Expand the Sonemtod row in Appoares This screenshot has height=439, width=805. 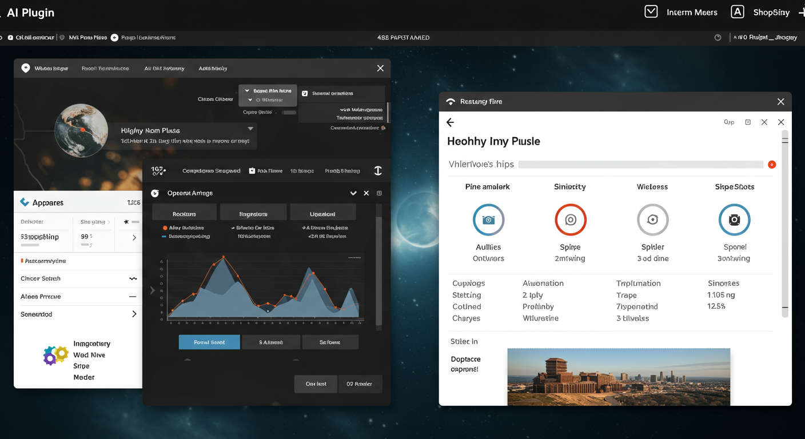[x=134, y=314]
